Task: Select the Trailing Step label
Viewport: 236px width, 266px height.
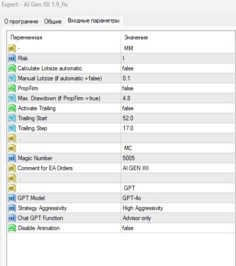Action: tap(32, 128)
